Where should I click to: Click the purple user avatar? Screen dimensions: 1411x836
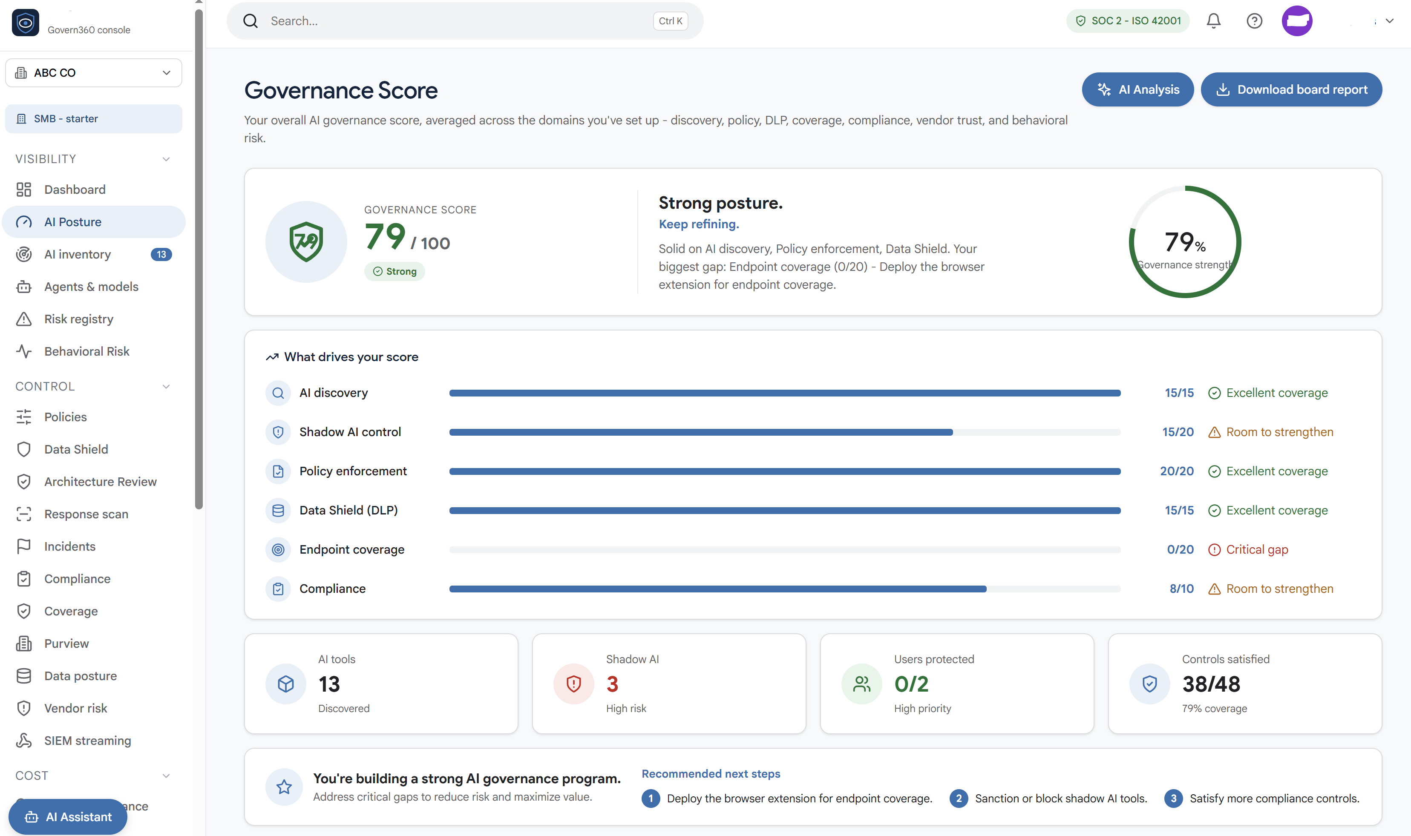tap(1297, 21)
